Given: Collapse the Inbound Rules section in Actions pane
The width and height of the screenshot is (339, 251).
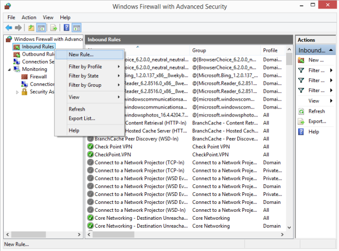Looking at the screenshot, I should pos(331,50).
